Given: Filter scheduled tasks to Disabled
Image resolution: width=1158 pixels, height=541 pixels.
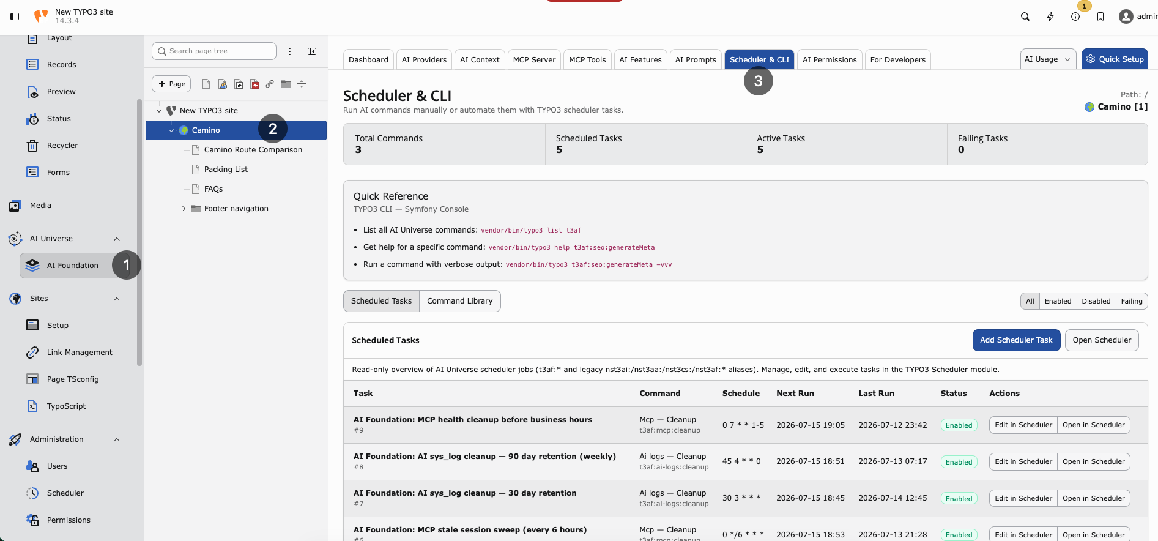Looking at the screenshot, I should [1096, 301].
